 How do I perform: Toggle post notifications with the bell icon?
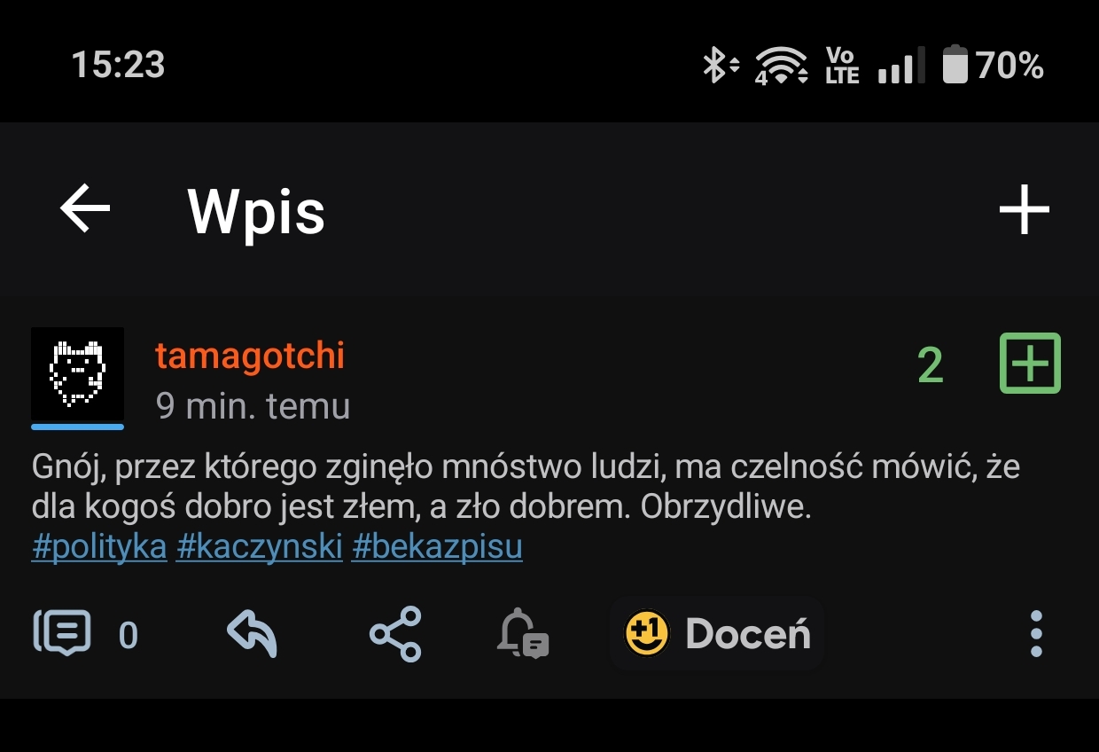pyautogui.click(x=524, y=634)
